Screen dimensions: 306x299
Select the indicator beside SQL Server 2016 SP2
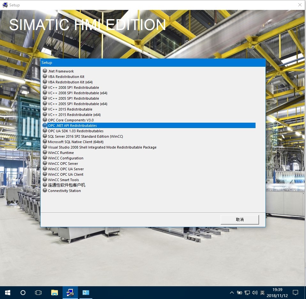pos(45,136)
